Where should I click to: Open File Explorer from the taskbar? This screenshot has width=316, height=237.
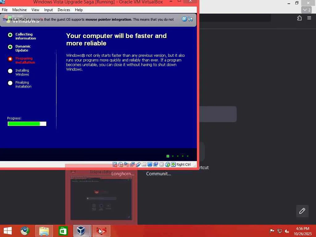point(44,231)
